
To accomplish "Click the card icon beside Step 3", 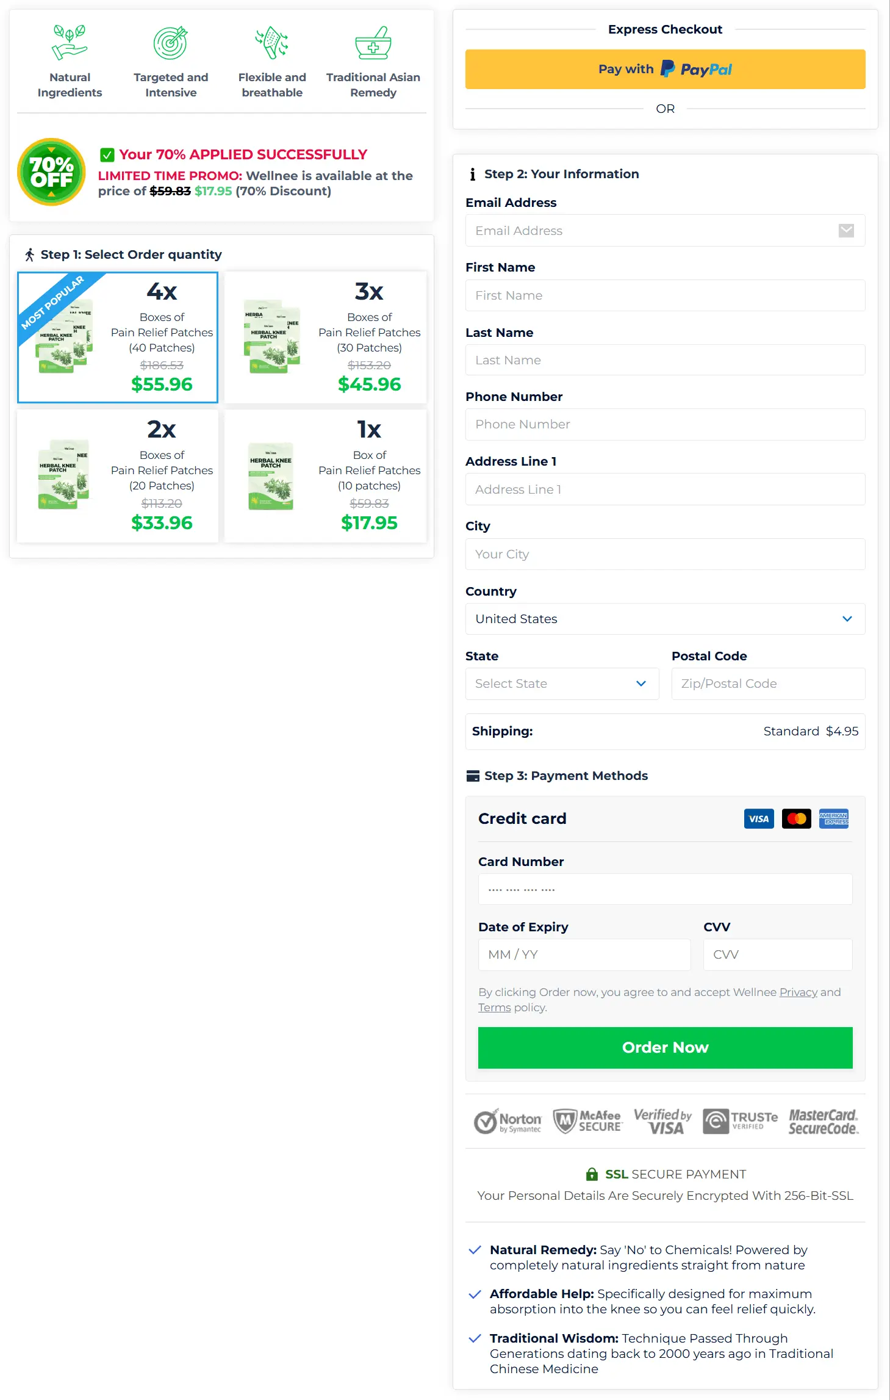I will [x=473, y=776].
